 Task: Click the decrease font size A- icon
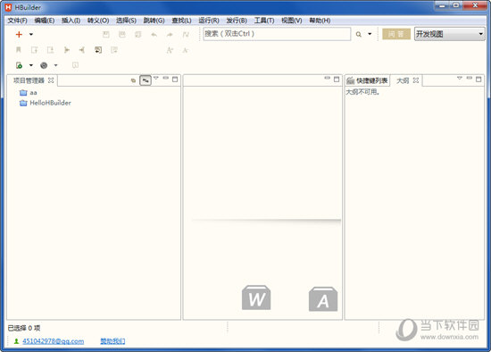[186, 50]
